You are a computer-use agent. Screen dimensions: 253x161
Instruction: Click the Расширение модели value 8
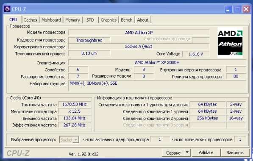coord(144,76)
